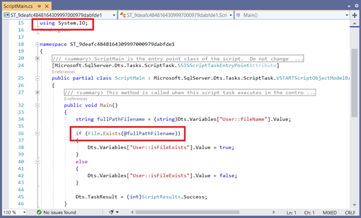Click 'using System.IO;' on line 15
Image resolution: width=361 pixels, height=218 pixels.
(x=64, y=23)
